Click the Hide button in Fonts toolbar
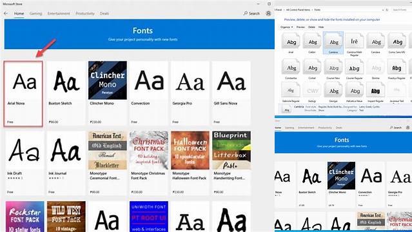412x232 pixels. (x=321, y=27)
